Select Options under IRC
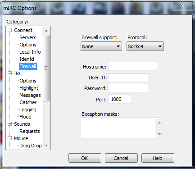Screen dimensions: 195x169 (28, 81)
